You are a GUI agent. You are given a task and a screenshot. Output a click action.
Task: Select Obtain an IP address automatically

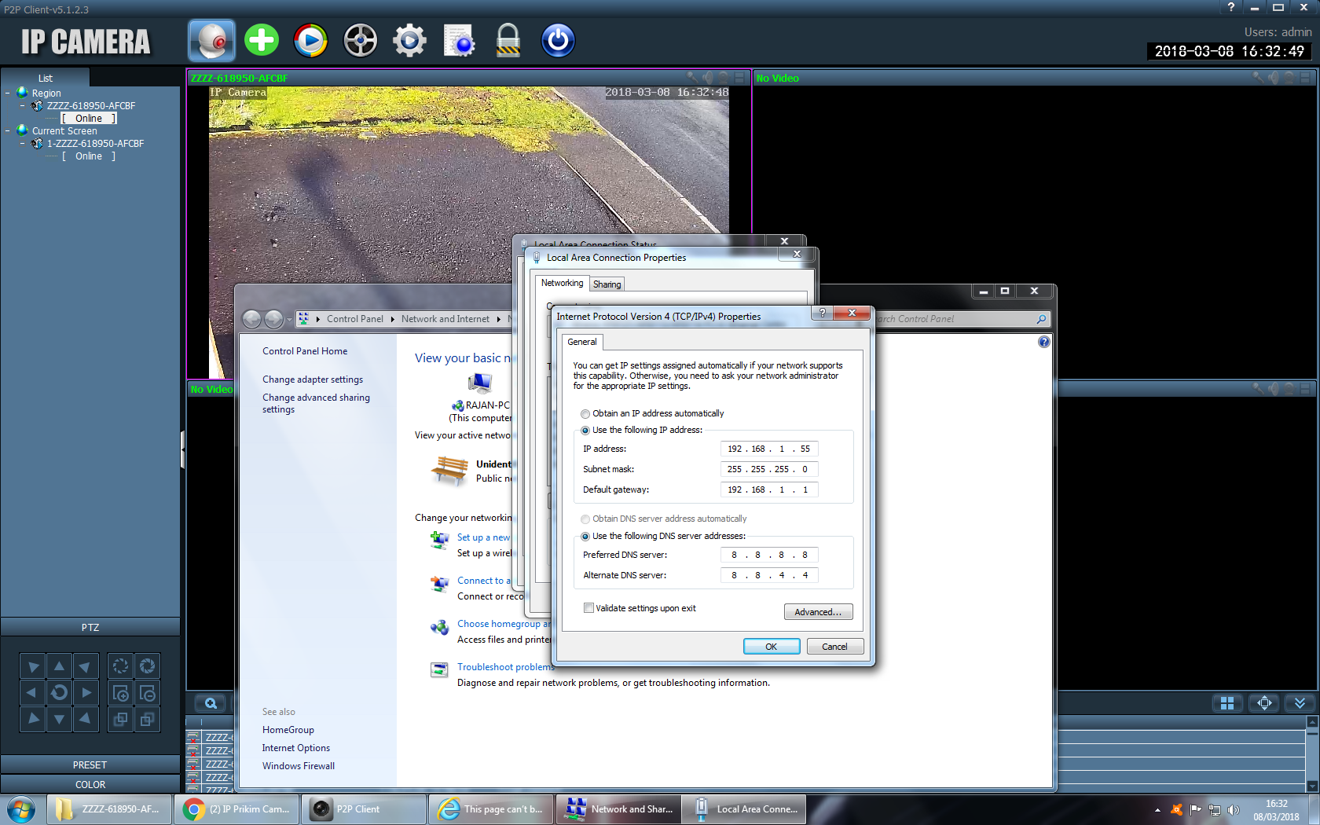585,414
